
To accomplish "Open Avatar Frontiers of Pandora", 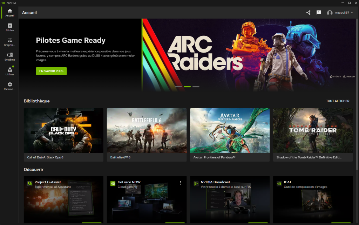I will 230,130.
